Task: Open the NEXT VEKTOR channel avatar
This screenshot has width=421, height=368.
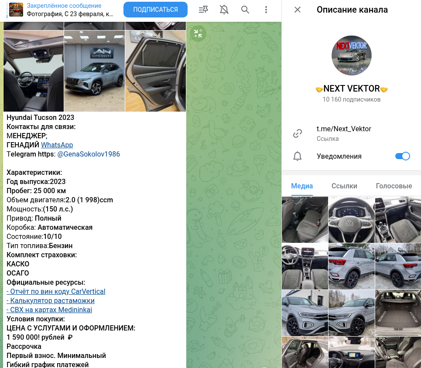Action: click(x=352, y=56)
